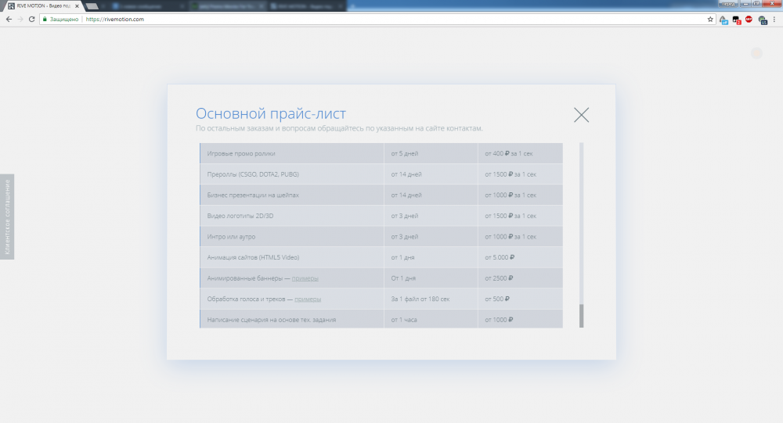Open the Chrome three-dot menu

(x=775, y=19)
